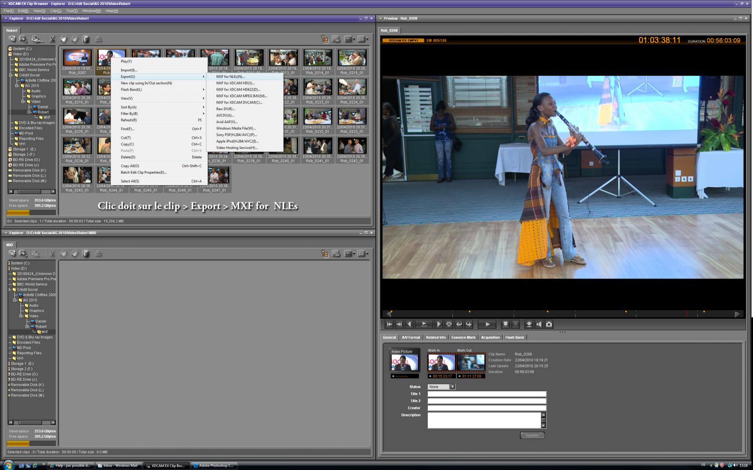Click the Mark In thumbnail image
The image size is (753, 470).
click(x=442, y=363)
